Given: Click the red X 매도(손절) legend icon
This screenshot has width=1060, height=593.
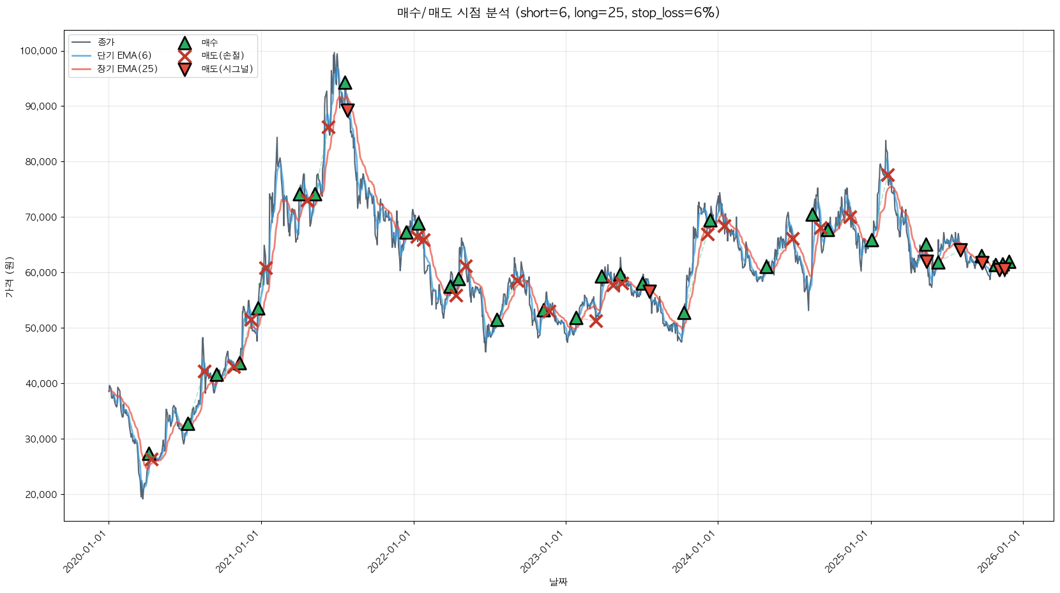Looking at the screenshot, I should [185, 56].
